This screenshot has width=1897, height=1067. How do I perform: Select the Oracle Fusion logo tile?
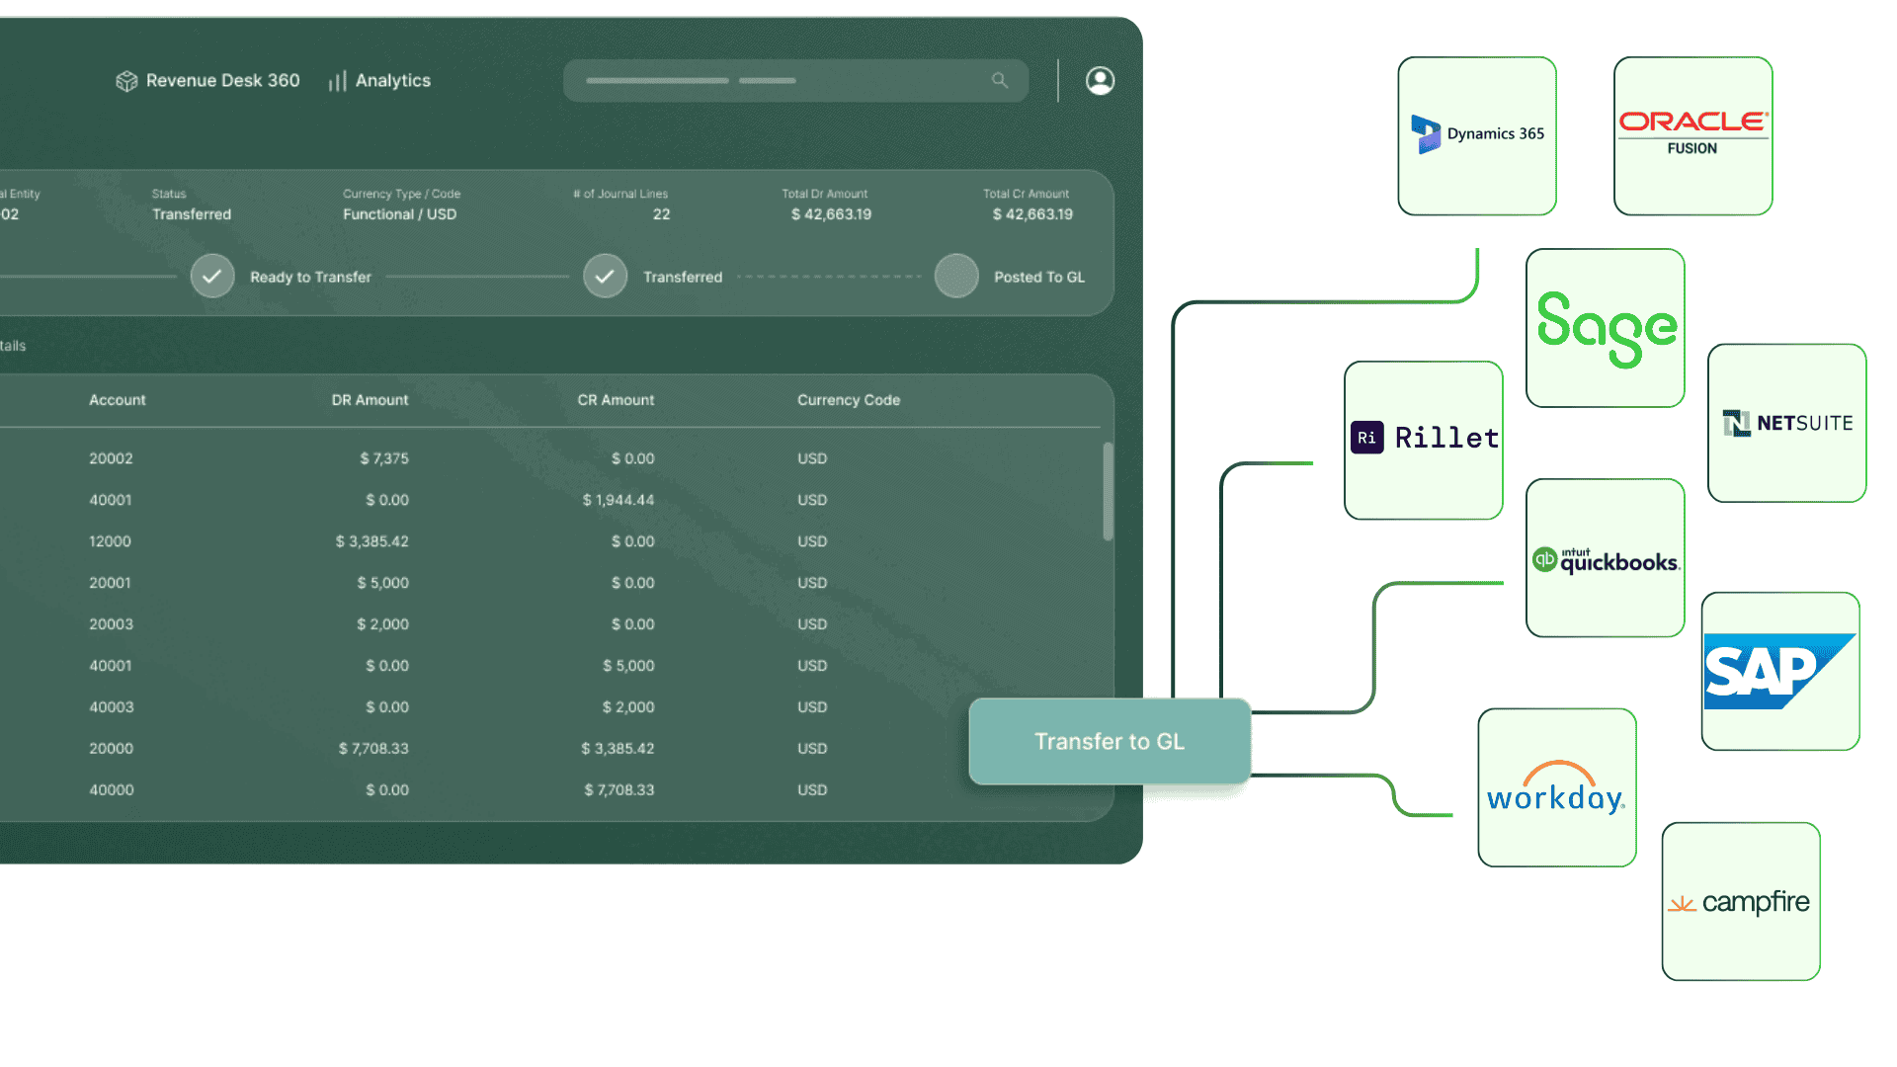(1692, 135)
